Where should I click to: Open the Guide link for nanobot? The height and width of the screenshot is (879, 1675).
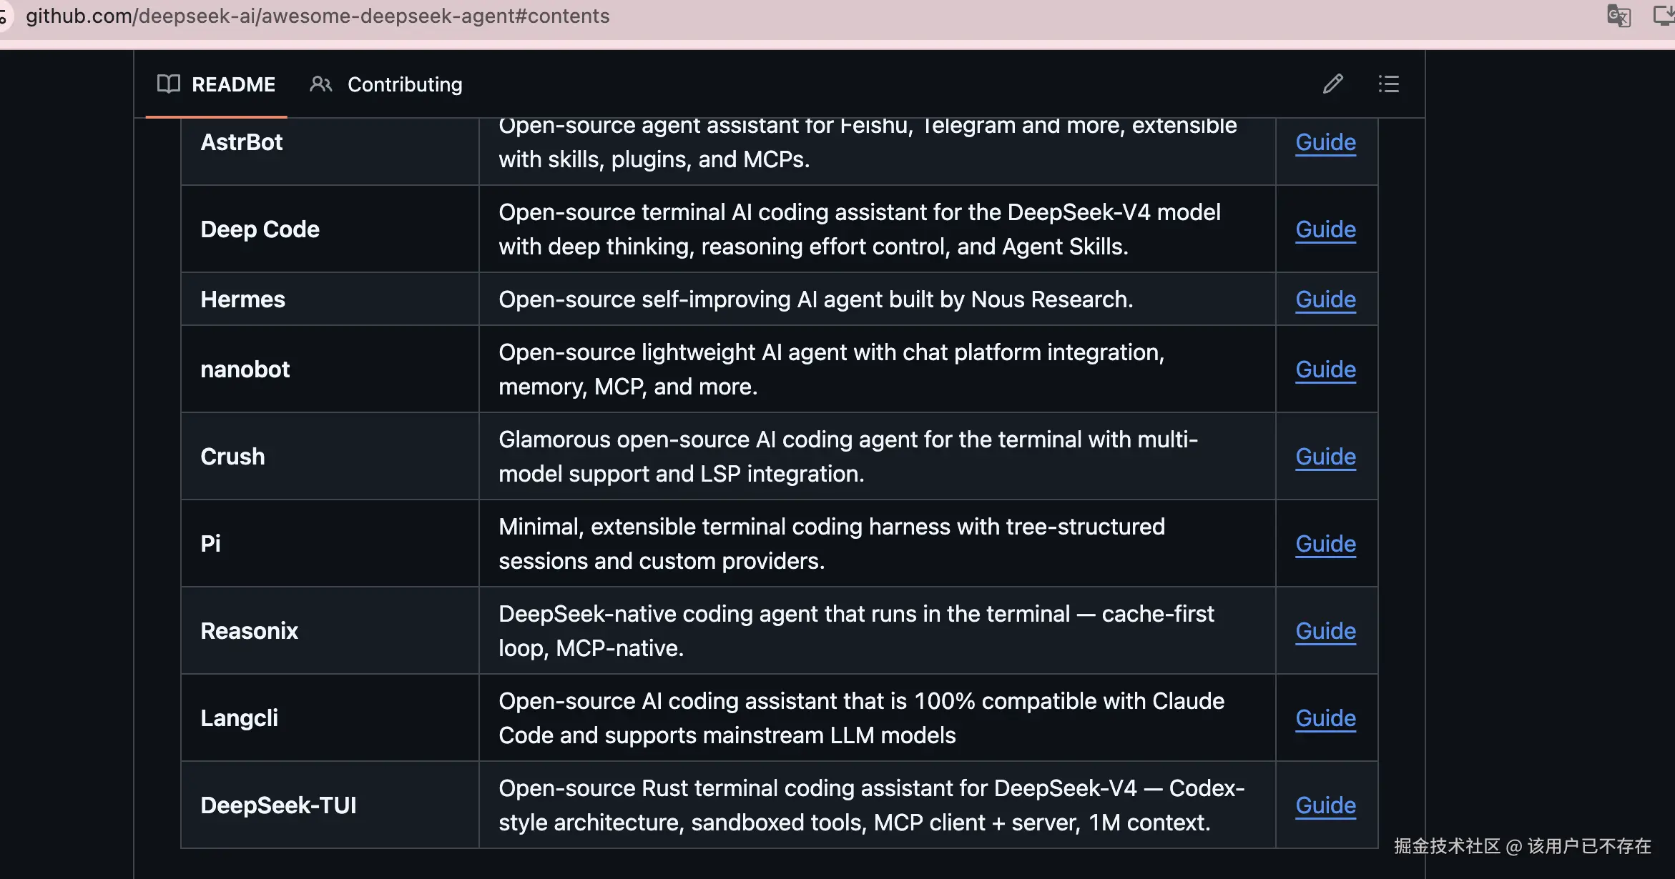pos(1325,369)
